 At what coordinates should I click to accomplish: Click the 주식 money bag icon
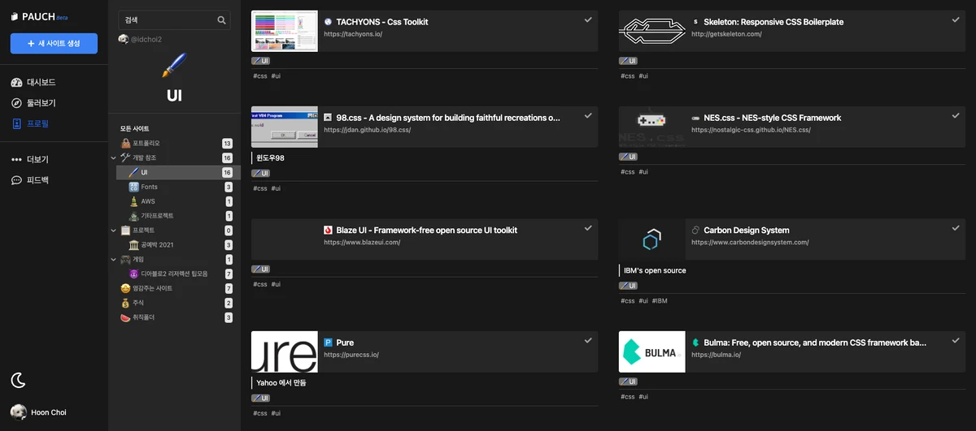[x=124, y=303]
